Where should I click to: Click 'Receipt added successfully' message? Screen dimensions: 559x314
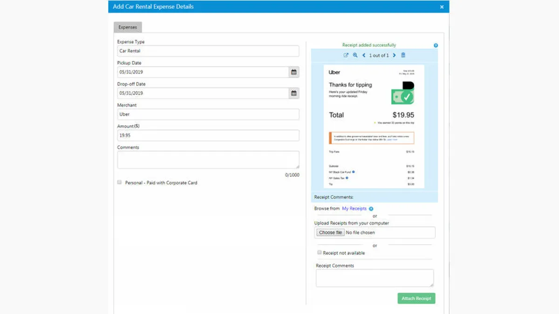pyautogui.click(x=369, y=45)
